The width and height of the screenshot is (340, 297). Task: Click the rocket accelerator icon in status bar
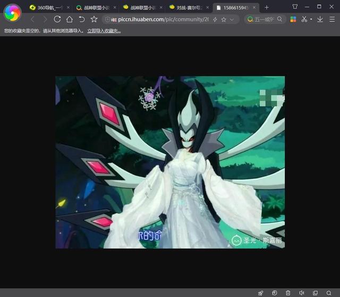[x=260, y=293]
